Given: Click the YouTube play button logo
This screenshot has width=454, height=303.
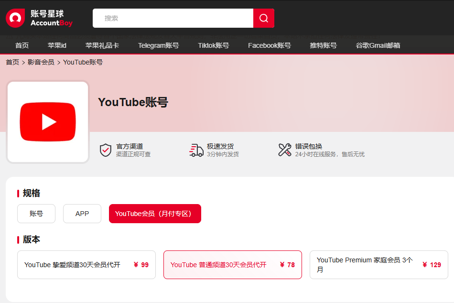Looking at the screenshot, I should tap(47, 122).
